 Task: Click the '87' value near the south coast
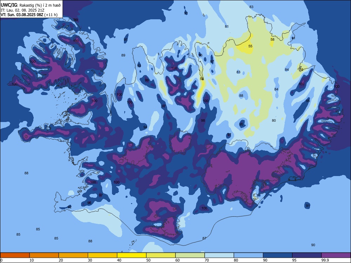pyautogui.click(x=204, y=238)
